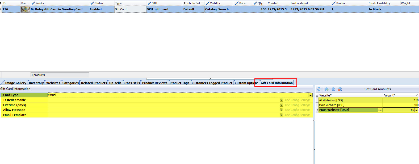This screenshot has height=164, width=419.
Task: Open the Website grid column chooser icon
Action: click(x=317, y=95)
